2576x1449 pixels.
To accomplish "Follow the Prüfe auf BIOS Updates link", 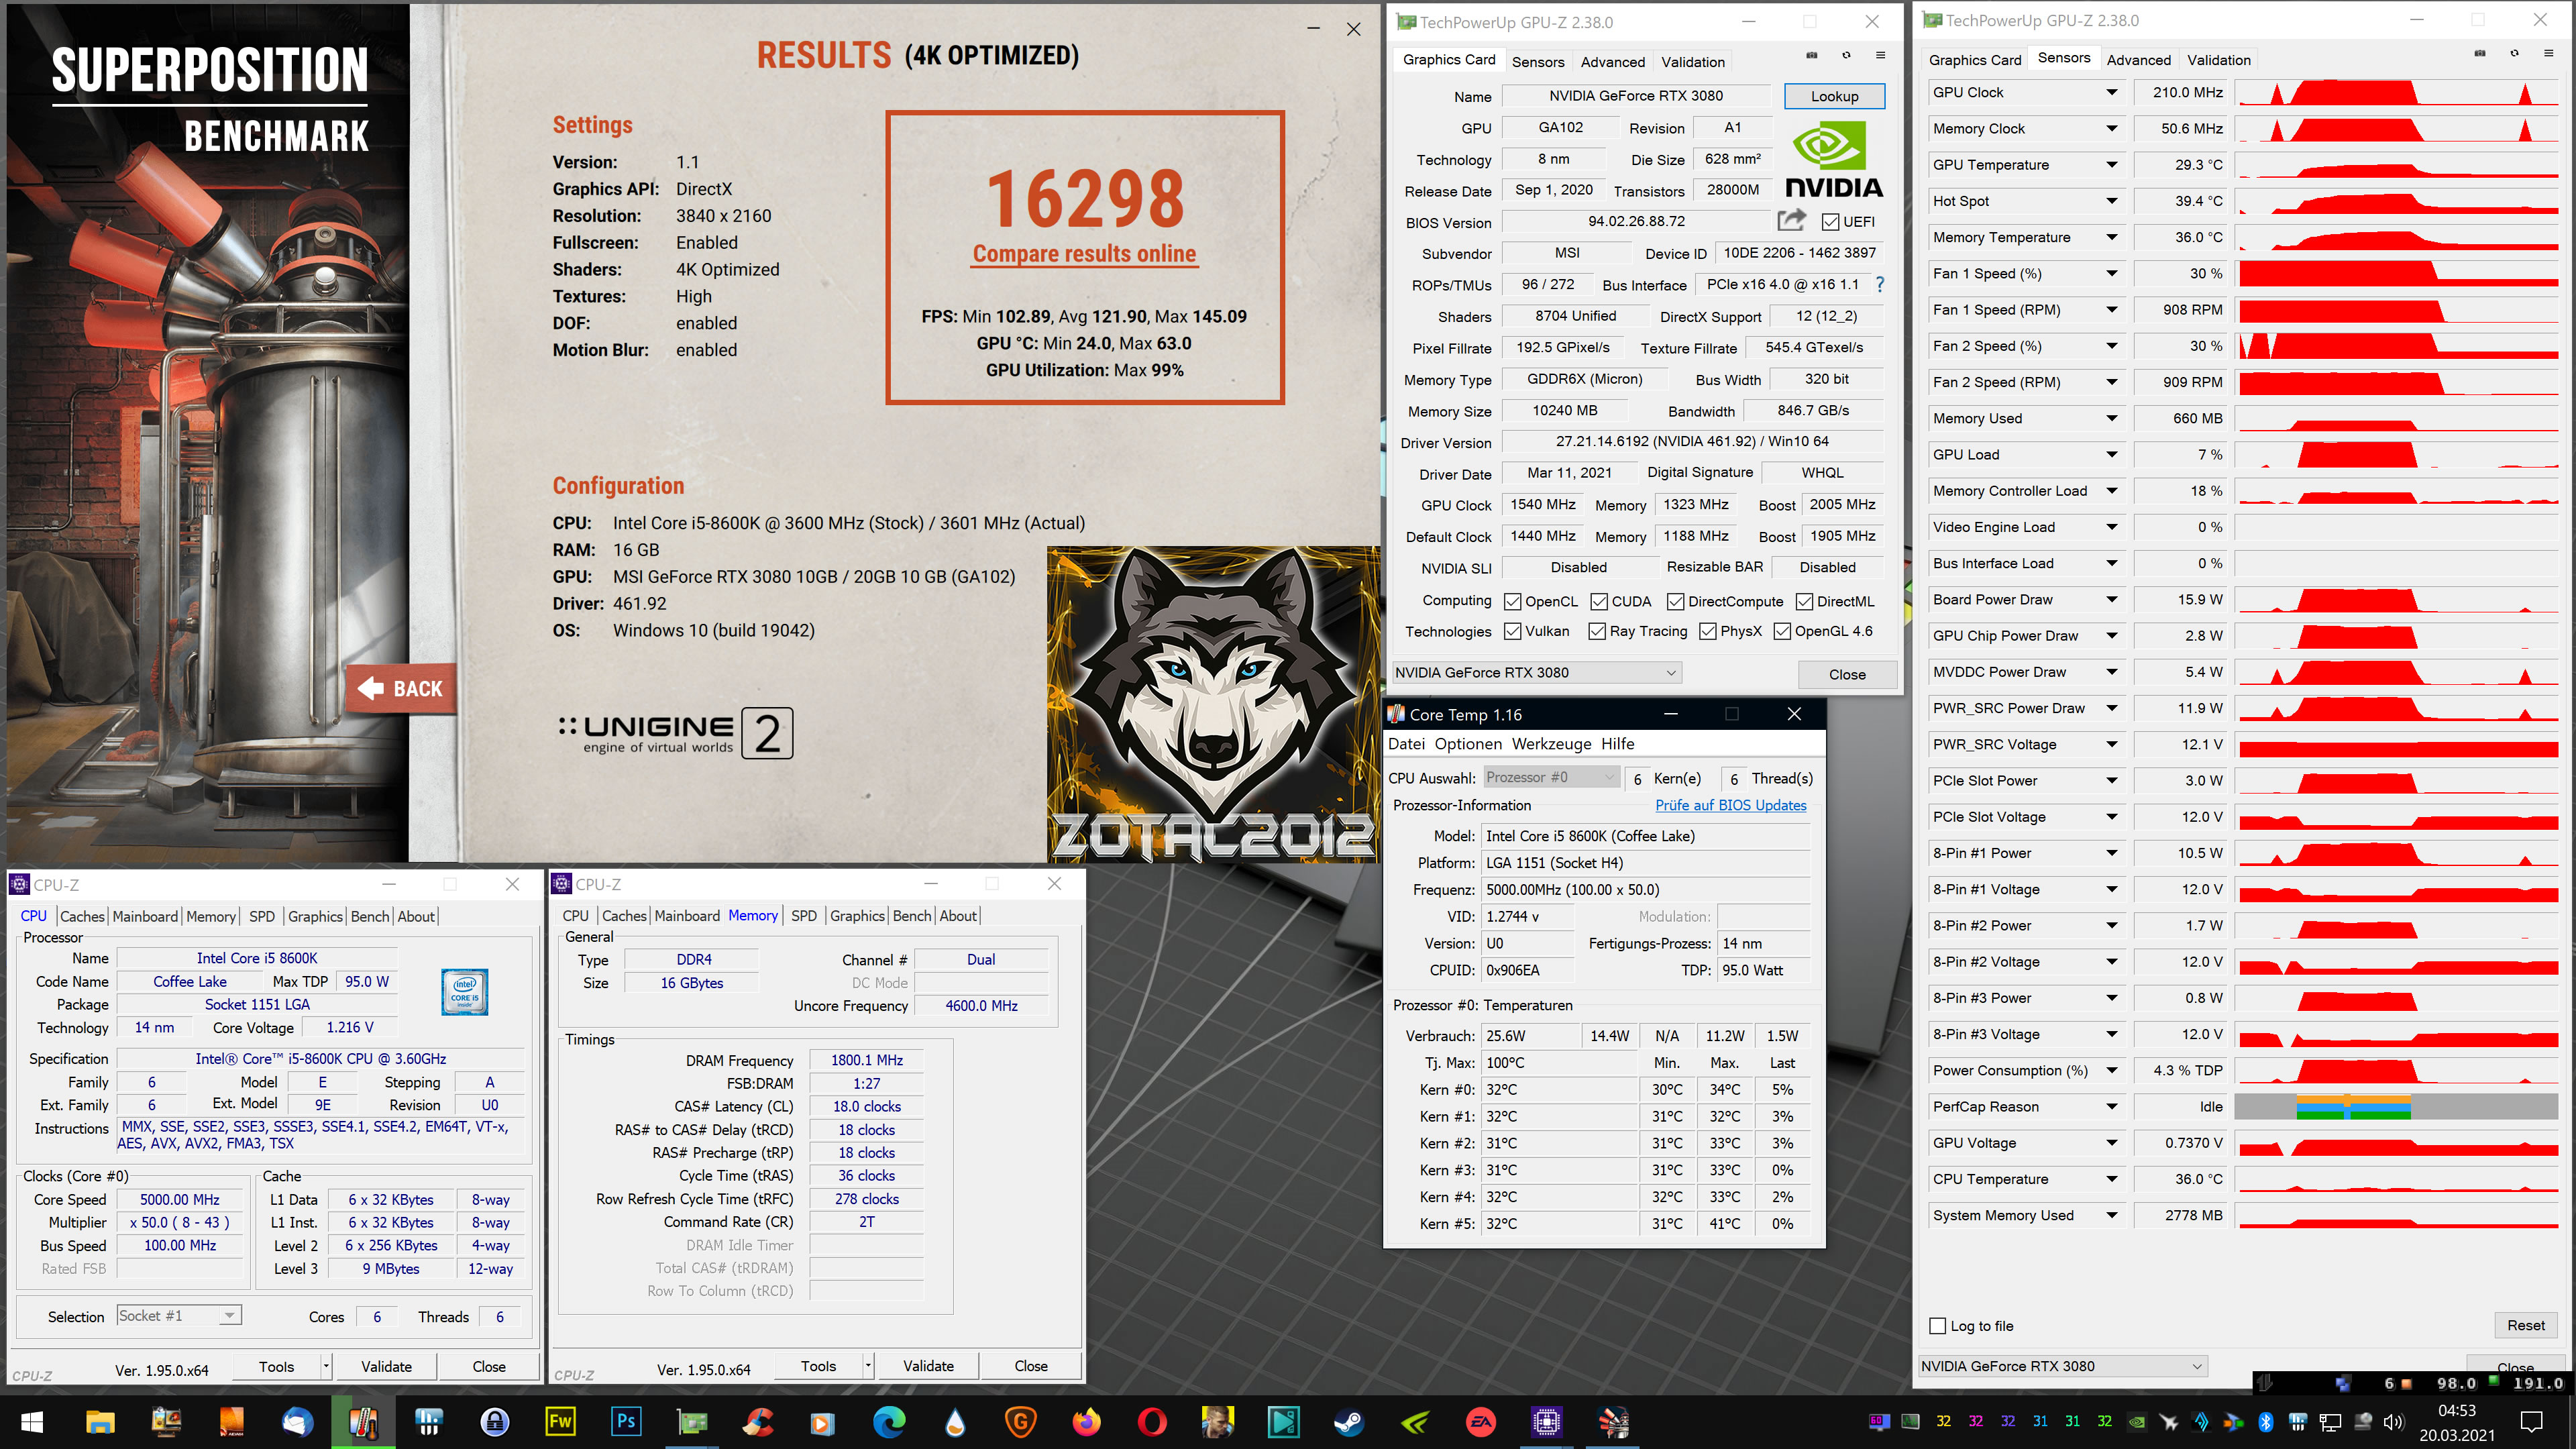I will coord(1731,805).
